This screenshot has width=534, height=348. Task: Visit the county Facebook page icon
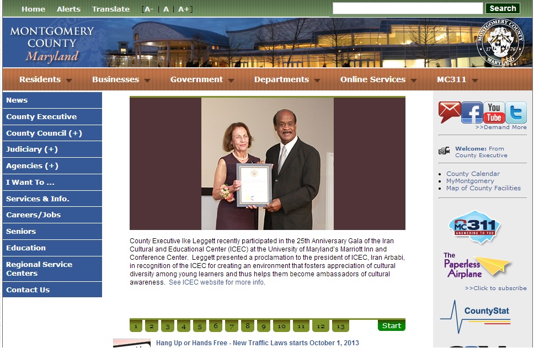[x=472, y=113]
